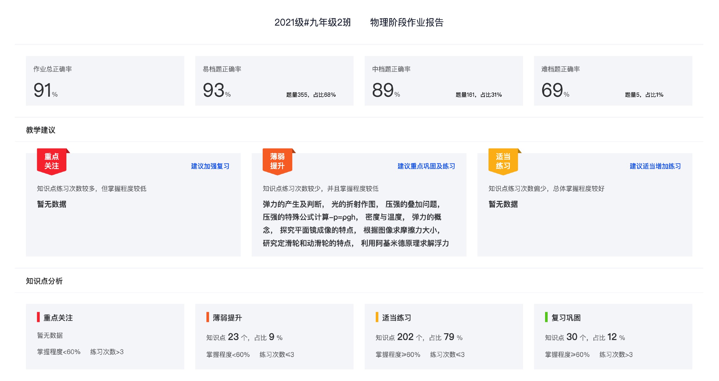The image size is (719, 381).
Task: Open the 建议适当增加练习 link
Action: 655,166
